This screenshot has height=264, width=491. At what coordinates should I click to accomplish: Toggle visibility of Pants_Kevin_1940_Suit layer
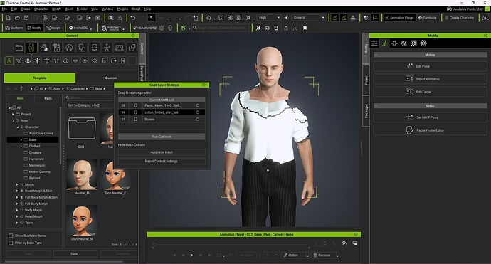pyautogui.click(x=198, y=105)
